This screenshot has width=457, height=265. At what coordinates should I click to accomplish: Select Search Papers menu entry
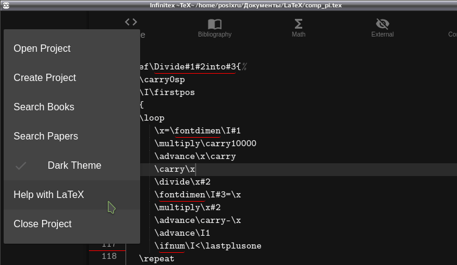72,136
